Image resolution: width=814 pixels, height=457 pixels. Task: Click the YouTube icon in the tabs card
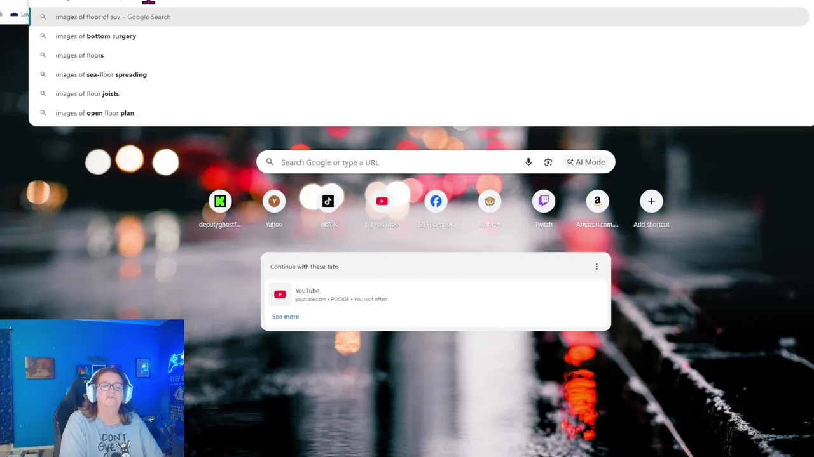coord(280,295)
